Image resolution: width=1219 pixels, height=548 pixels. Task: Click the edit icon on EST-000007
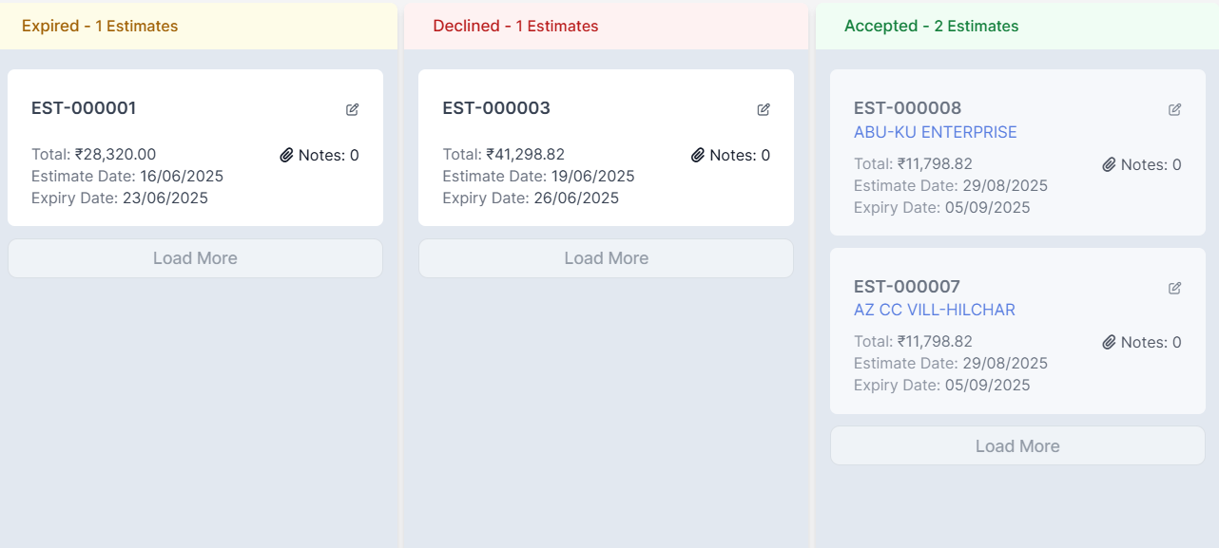click(x=1175, y=288)
